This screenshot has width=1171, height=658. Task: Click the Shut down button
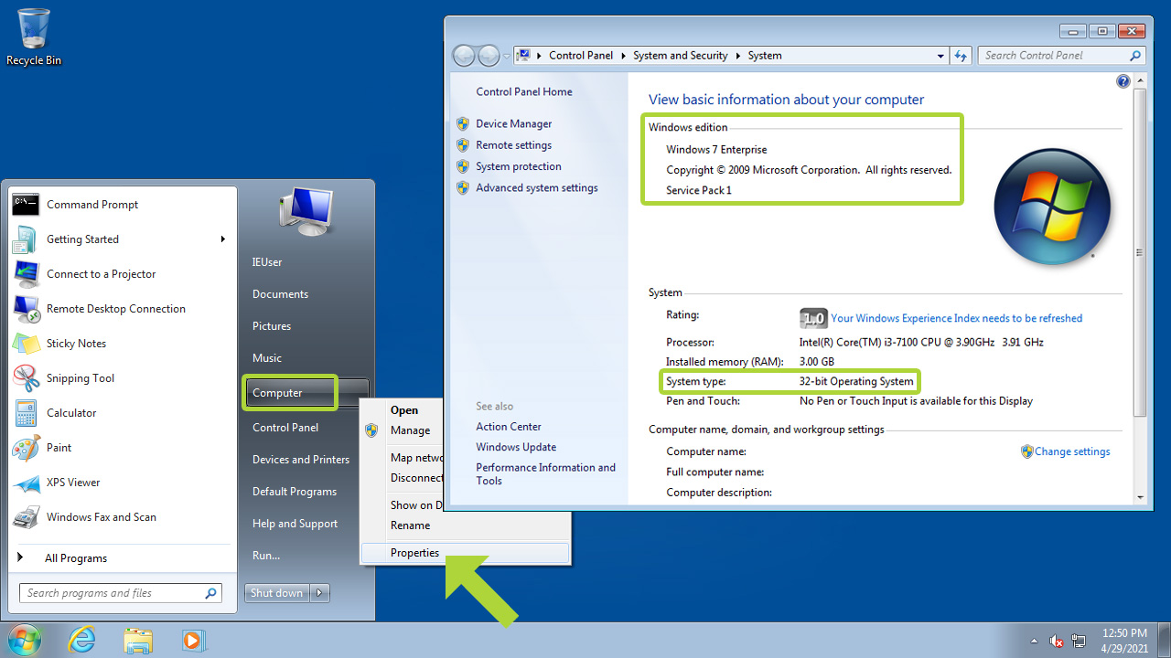coord(276,593)
